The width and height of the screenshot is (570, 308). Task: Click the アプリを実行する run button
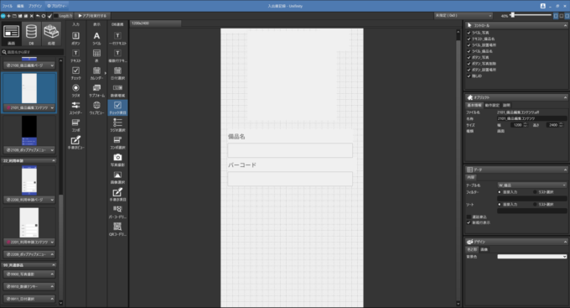pyautogui.click(x=92, y=16)
